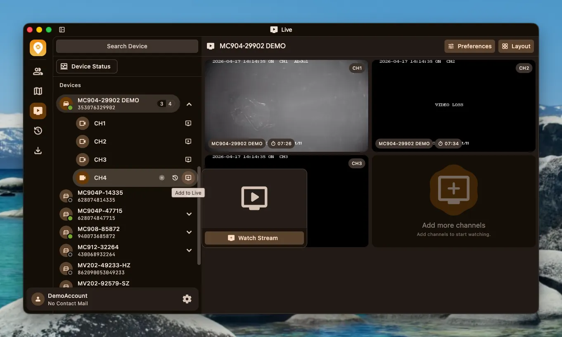The height and width of the screenshot is (337, 562).
Task: Open the Layout button
Action: coord(516,46)
